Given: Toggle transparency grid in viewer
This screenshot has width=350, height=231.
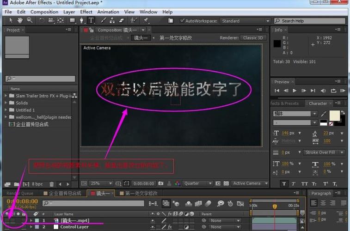Looking at the screenshot, I should pyautogui.click(x=226, y=183).
